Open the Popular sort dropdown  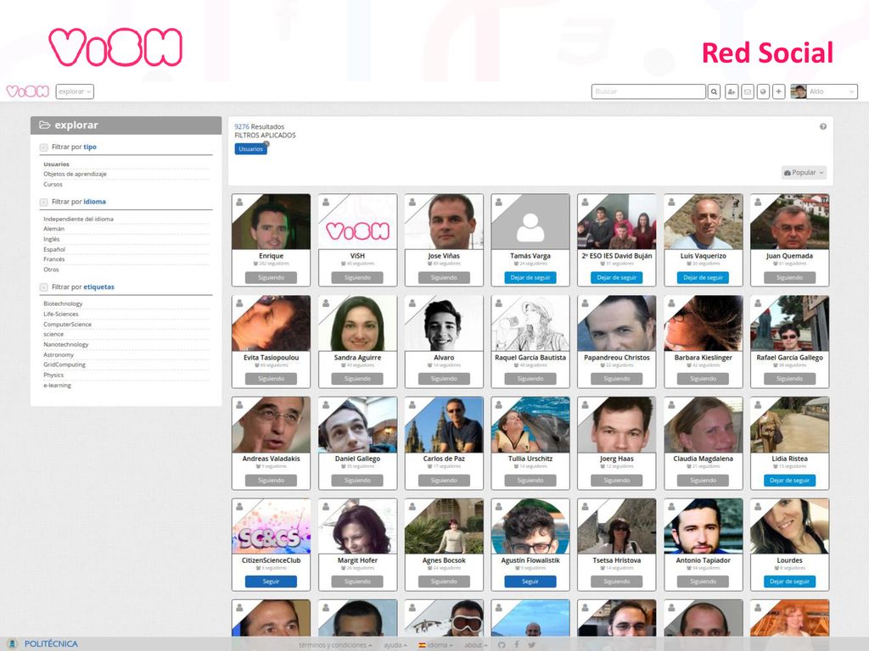(x=804, y=173)
